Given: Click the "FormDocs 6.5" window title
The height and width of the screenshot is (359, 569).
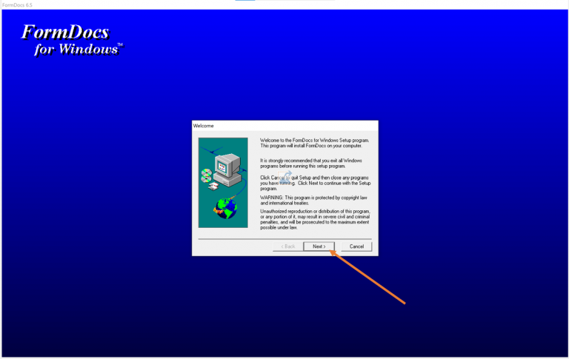Looking at the screenshot, I should pyautogui.click(x=18, y=4).
